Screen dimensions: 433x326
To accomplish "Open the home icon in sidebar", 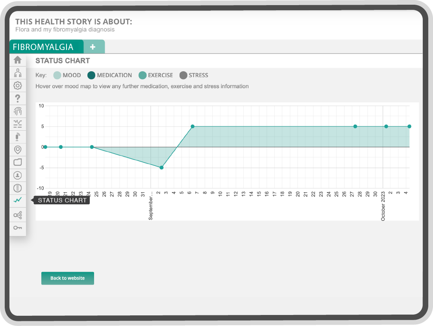I will pyautogui.click(x=18, y=60).
